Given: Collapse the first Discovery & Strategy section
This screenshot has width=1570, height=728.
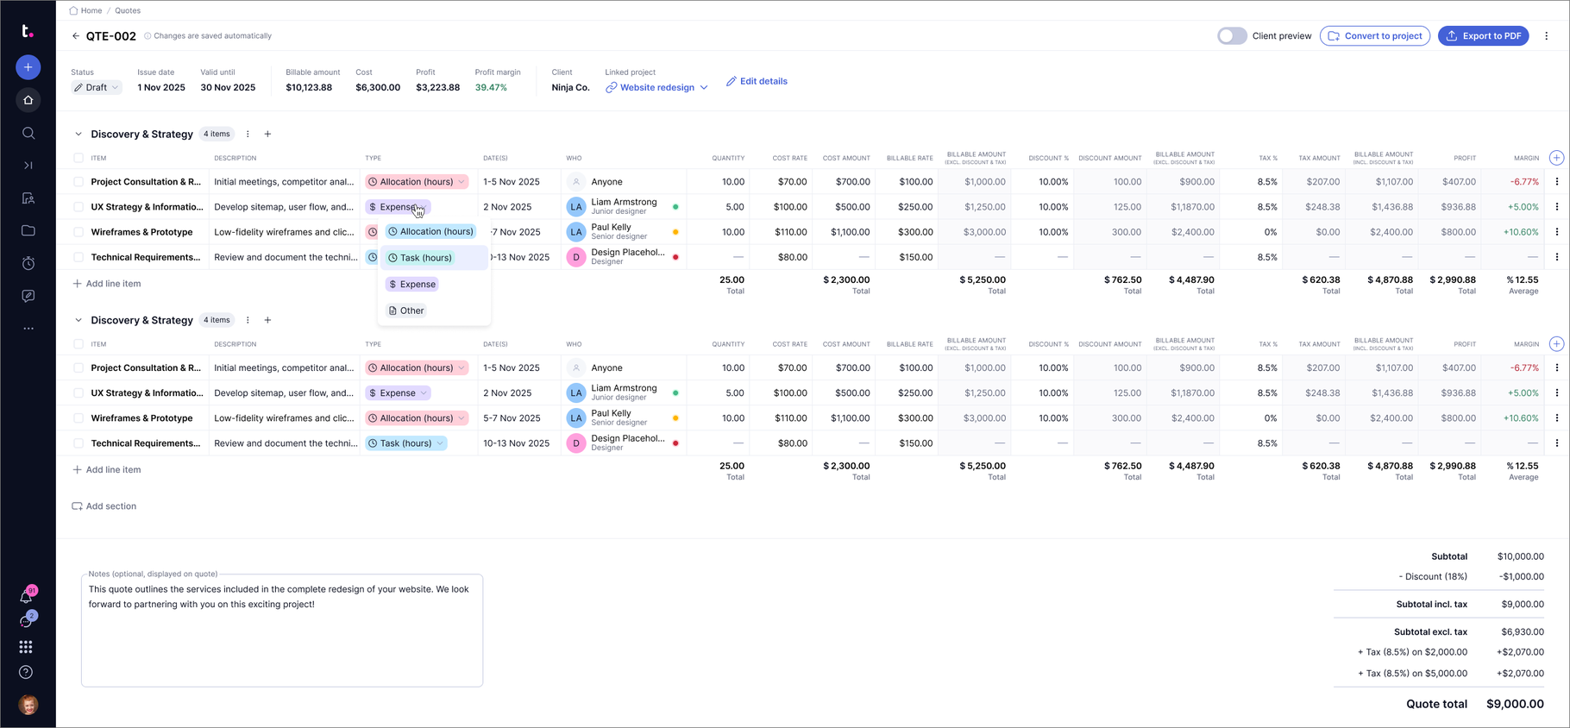Looking at the screenshot, I should (x=78, y=135).
